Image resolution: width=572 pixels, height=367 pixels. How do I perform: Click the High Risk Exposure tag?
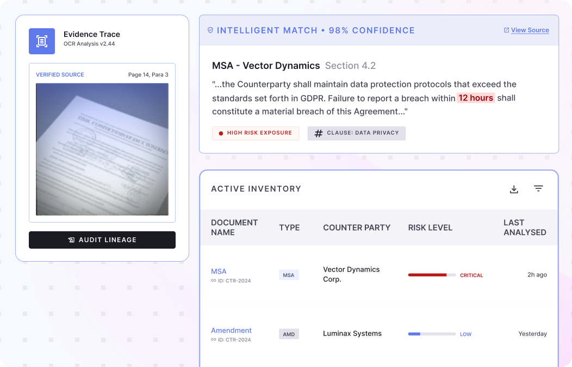[256, 133]
